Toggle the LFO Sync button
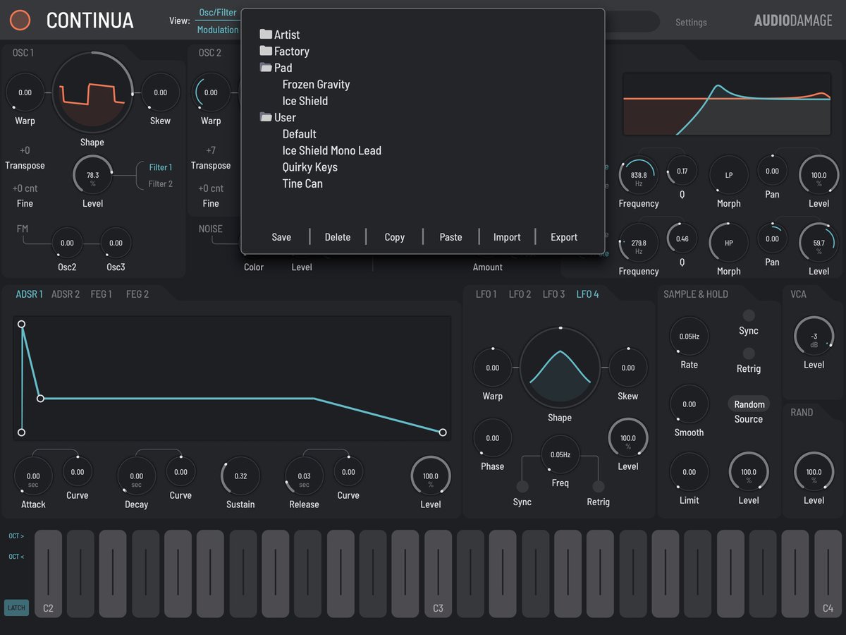Image resolution: width=846 pixels, height=635 pixels. [522, 487]
